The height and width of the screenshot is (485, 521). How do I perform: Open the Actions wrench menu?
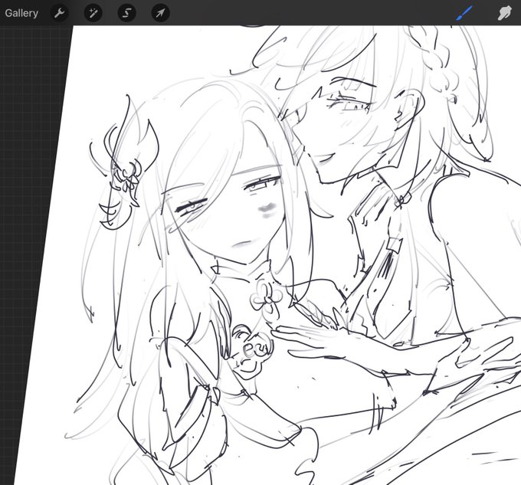click(60, 13)
